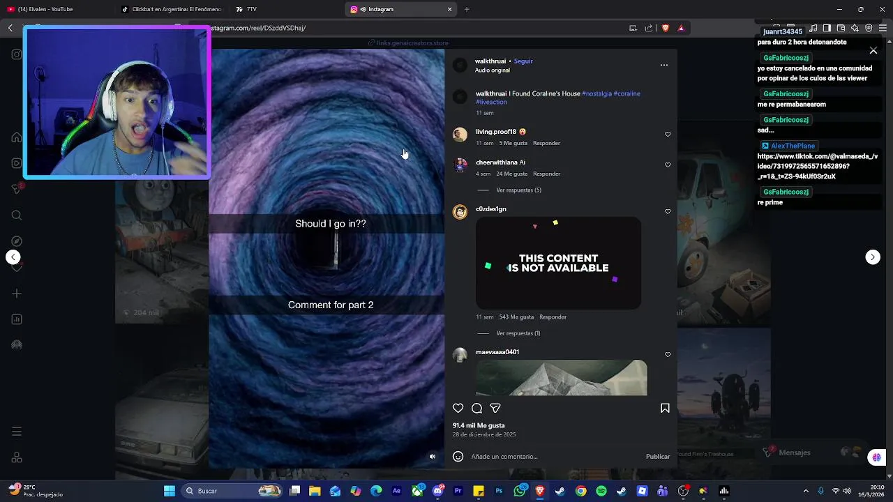This screenshot has height=502, width=893.
Task: Open the post's three-dot options menu
Action: coord(664,65)
